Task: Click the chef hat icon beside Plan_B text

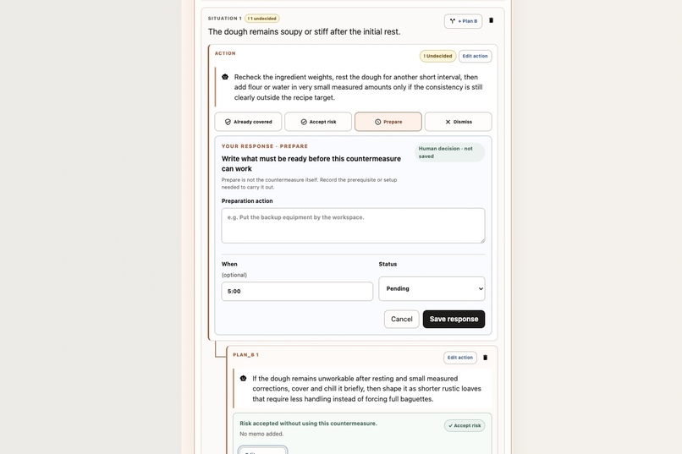Action: click(243, 379)
